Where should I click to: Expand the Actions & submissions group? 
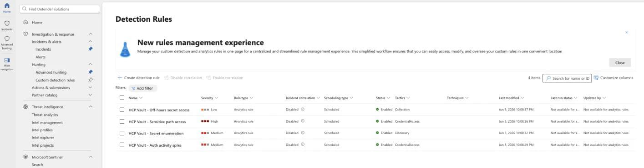91,87
